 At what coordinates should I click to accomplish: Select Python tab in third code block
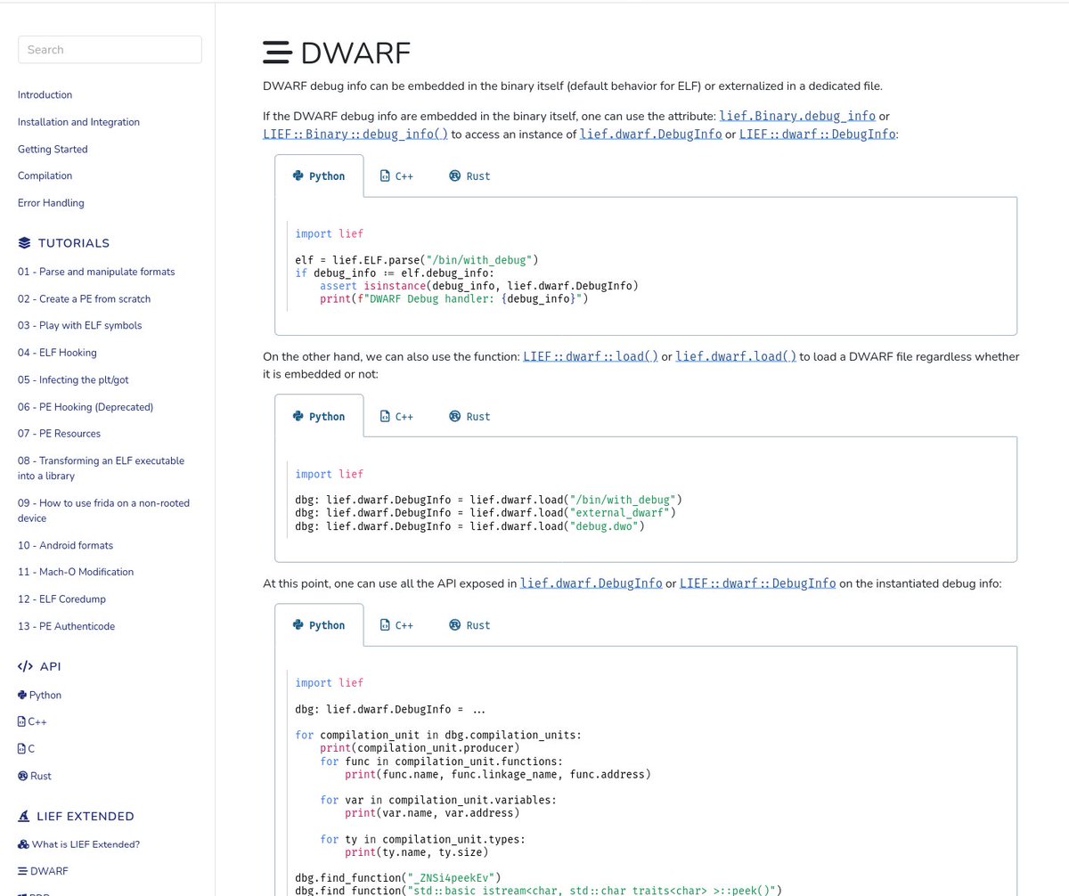[319, 625]
